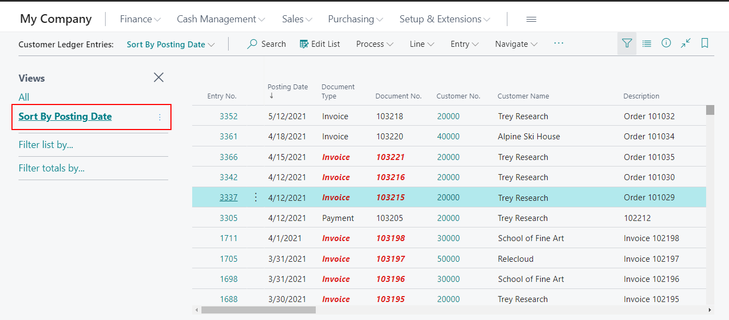Select the highlighted row for entry 3337
The image size is (729, 320).
click(381, 197)
